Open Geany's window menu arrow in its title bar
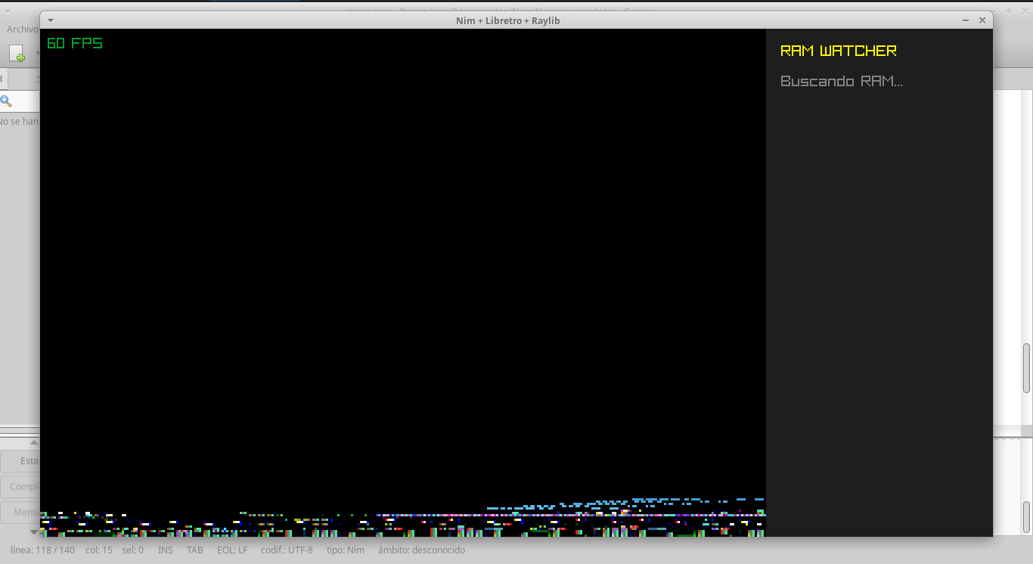The width and height of the screenshot is (1033, 564). [7, 11]
